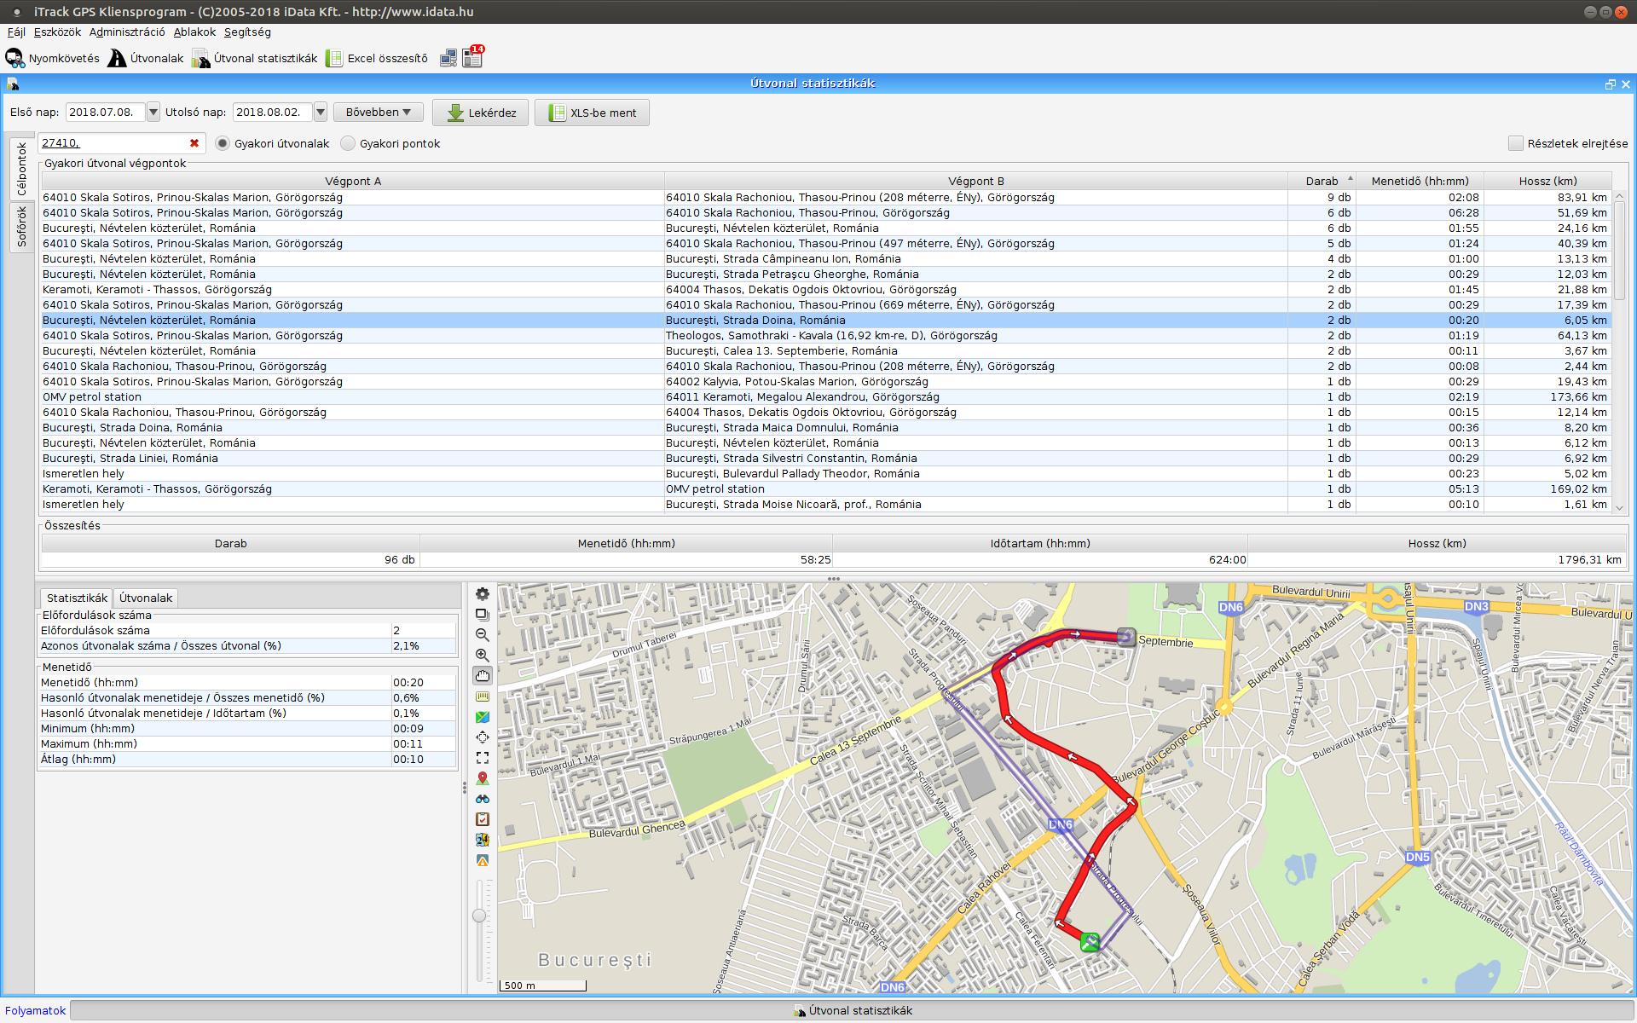Viewport: 1637px width, 1023px height.
Task: Select Gyakori pontok radio button
Action: (348, 143)
